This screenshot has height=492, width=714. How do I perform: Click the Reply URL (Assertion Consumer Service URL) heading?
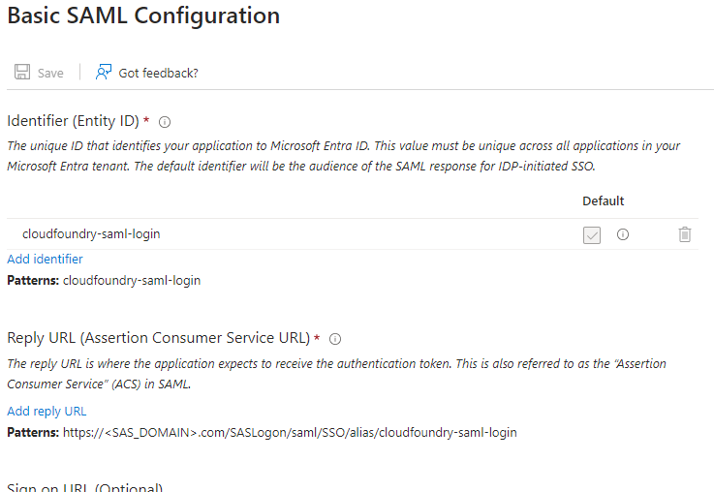click(158, 338)
